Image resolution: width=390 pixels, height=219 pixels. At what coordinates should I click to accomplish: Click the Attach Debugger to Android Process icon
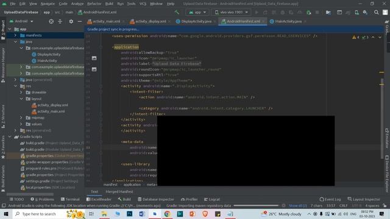point(309,12)
